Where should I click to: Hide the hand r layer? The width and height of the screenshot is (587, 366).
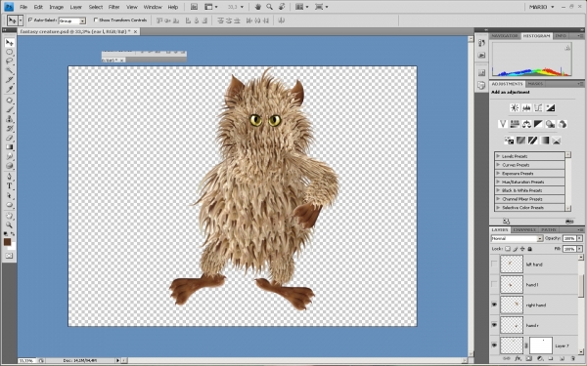[494, 325]
